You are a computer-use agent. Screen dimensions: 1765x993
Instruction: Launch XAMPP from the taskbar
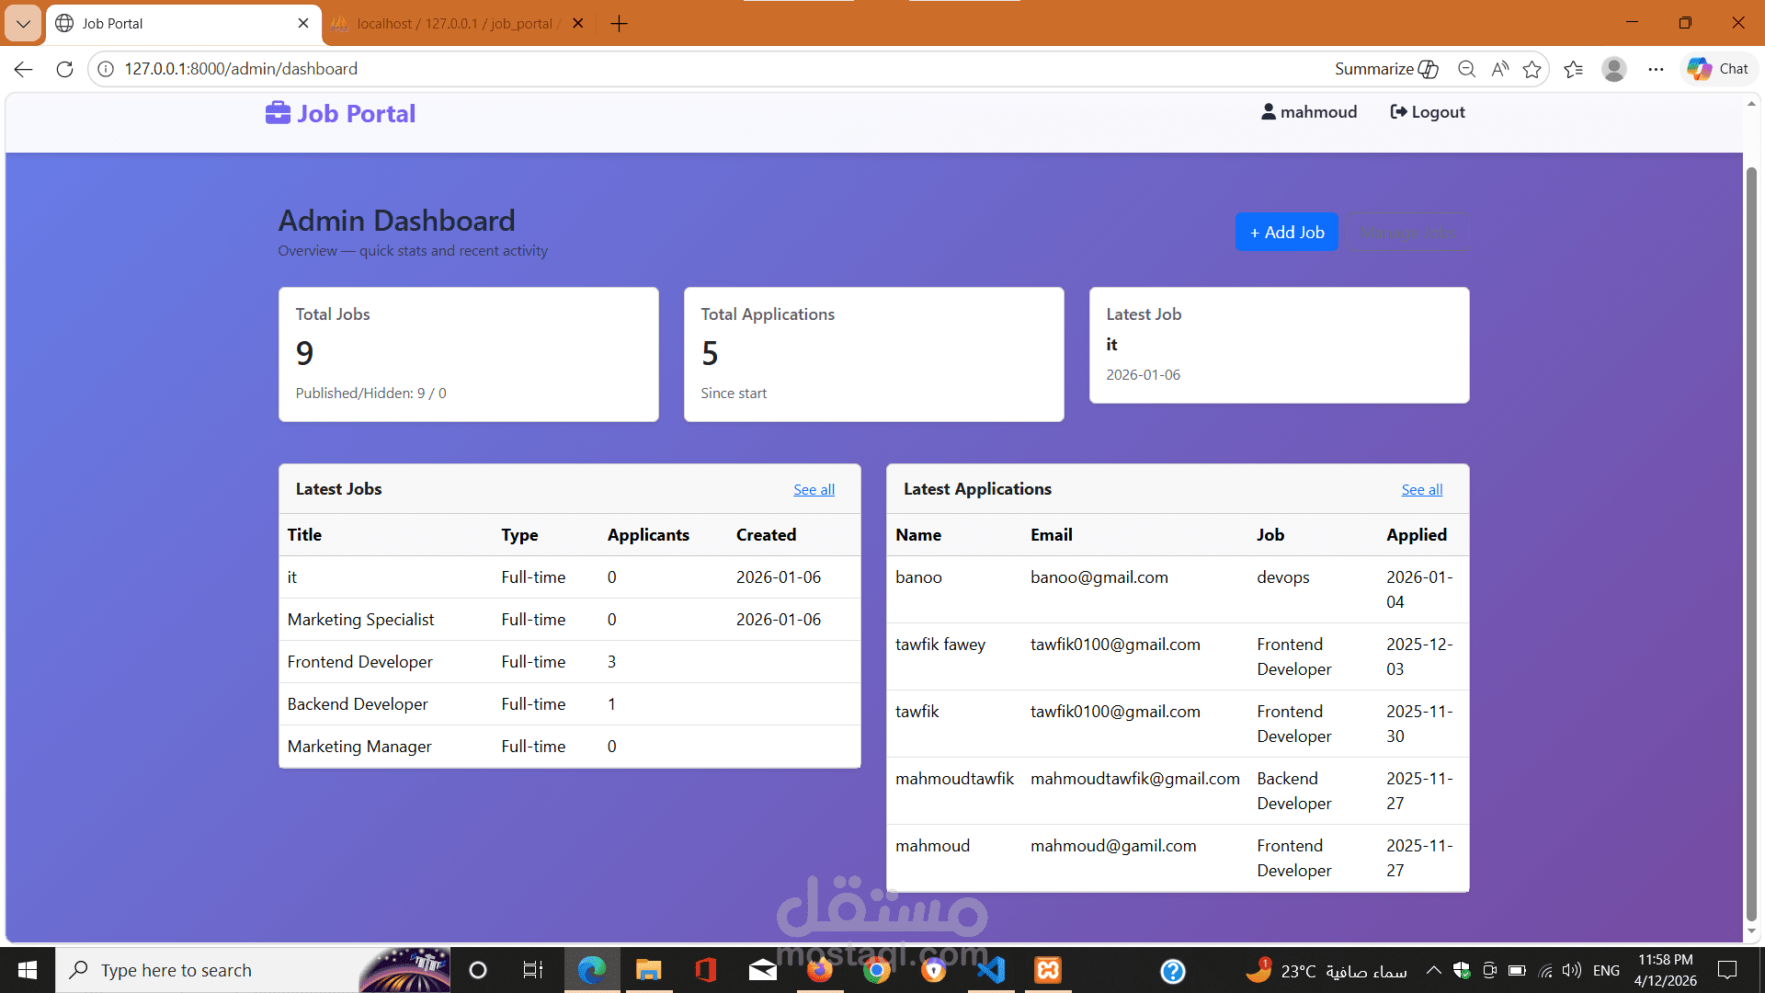click(1048, 970)
